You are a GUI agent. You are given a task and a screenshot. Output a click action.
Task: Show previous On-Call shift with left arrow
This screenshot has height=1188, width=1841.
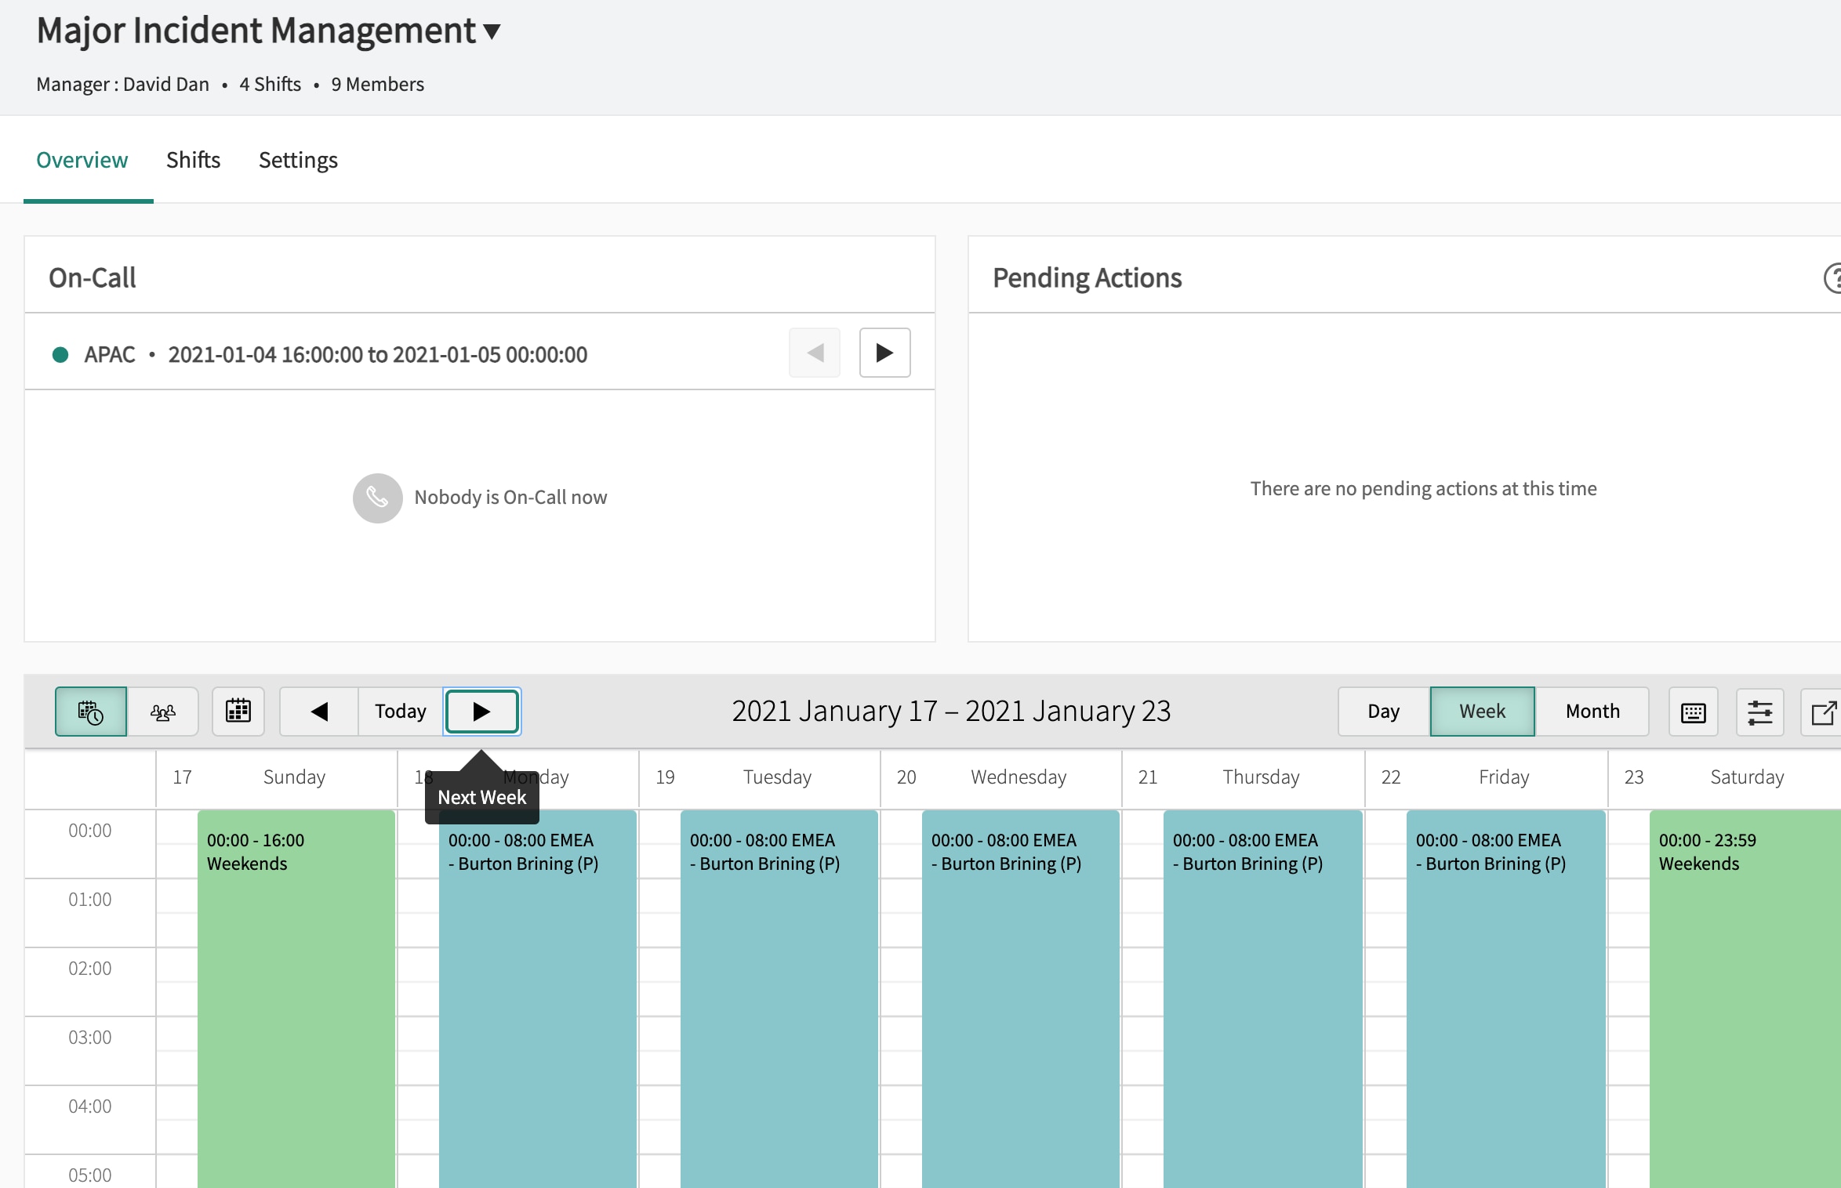coord(815,353)
